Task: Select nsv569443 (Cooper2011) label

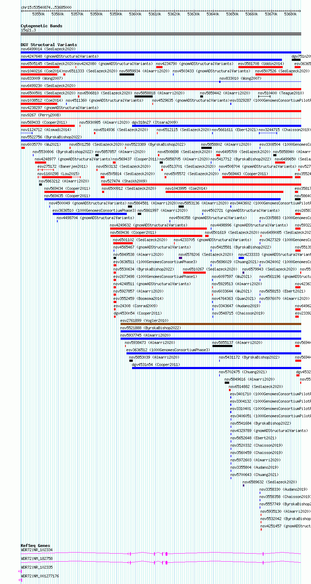Action: coord(245,174)
